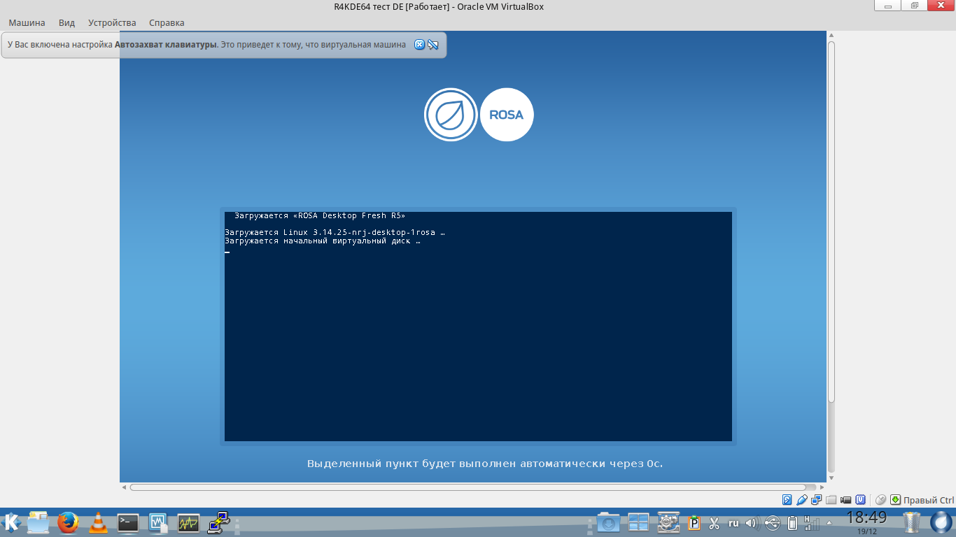
Task: Open the volume speaker tray icon
Action: point(752,523)
